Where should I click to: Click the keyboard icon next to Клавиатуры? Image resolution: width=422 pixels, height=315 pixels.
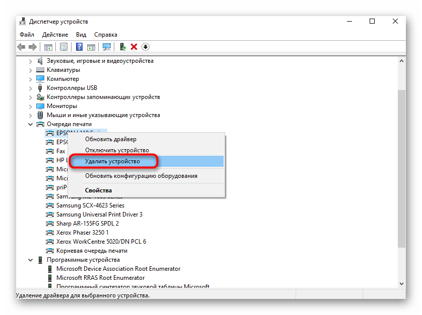40,70
